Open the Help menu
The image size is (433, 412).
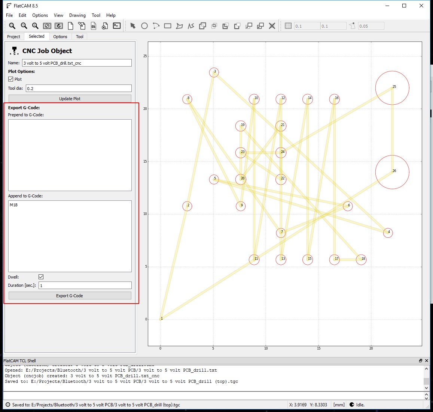[x=111, y=15]
